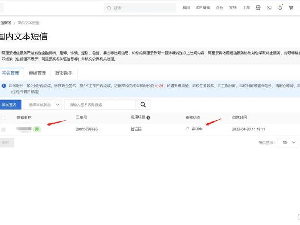Click the 每页显示 label
Image resolution: width=300 pixels, height=225 pixels.
click(x=266, y=143)
